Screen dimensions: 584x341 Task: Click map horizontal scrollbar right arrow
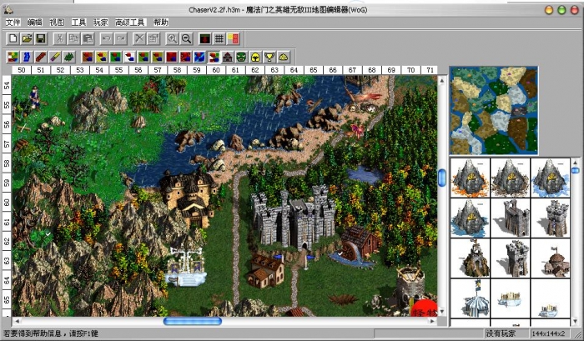coord(432,320)
